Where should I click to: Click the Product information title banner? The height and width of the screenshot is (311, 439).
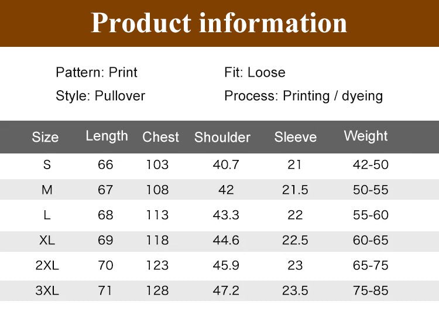click(220, 23)
